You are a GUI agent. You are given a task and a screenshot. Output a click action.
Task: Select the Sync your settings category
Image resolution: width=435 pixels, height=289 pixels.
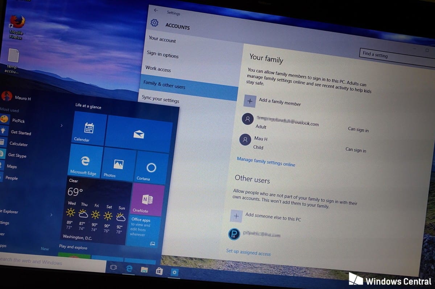[x=160, y=99]
